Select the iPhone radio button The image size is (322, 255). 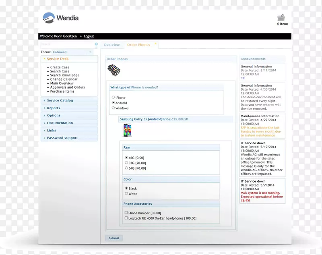pyautogui.click(x=113, y=97)
